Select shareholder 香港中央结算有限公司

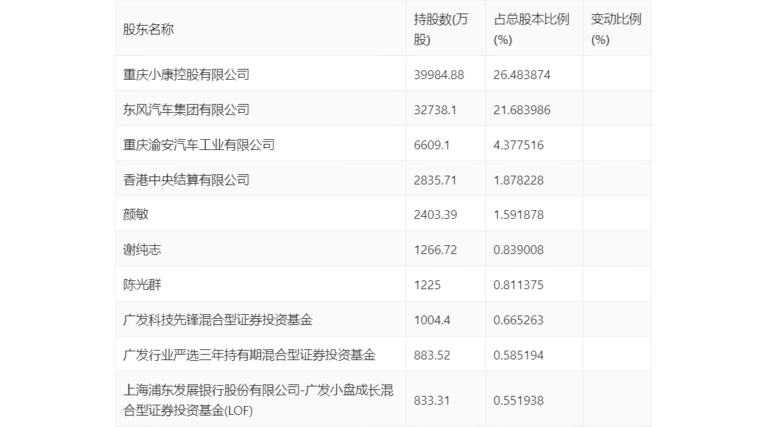[187, 180]
